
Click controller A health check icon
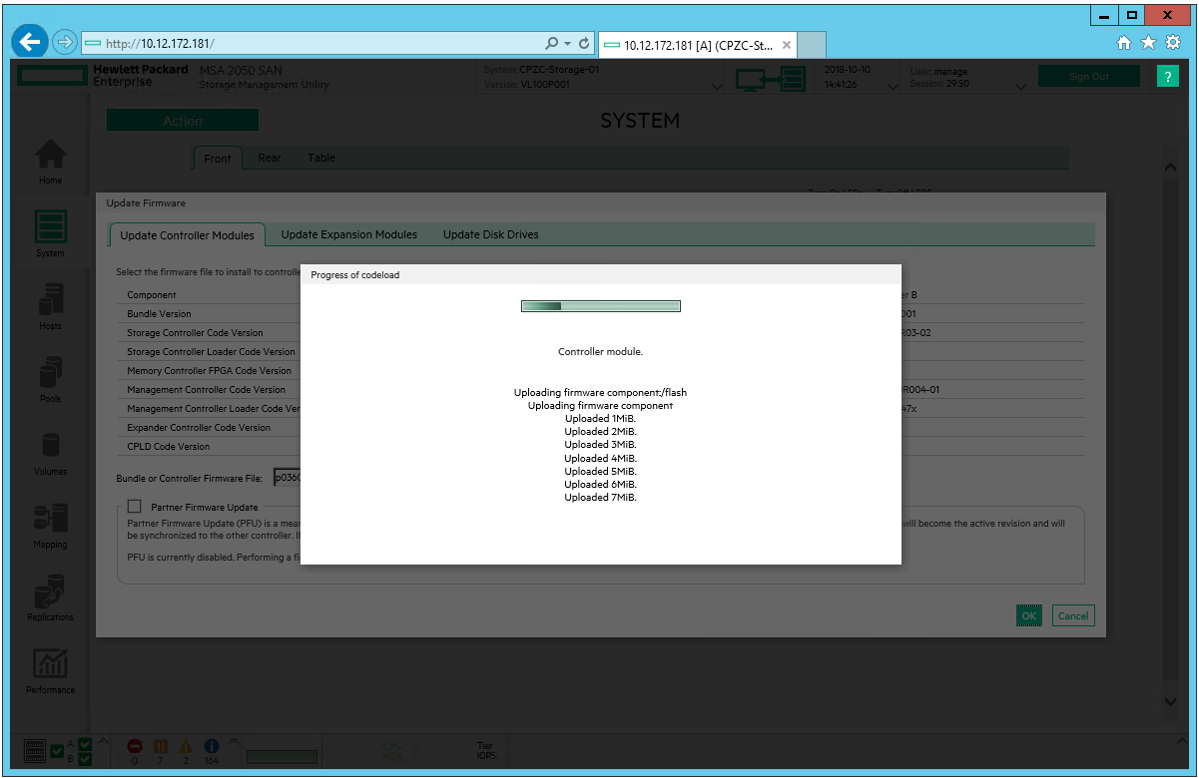point(85,744)
